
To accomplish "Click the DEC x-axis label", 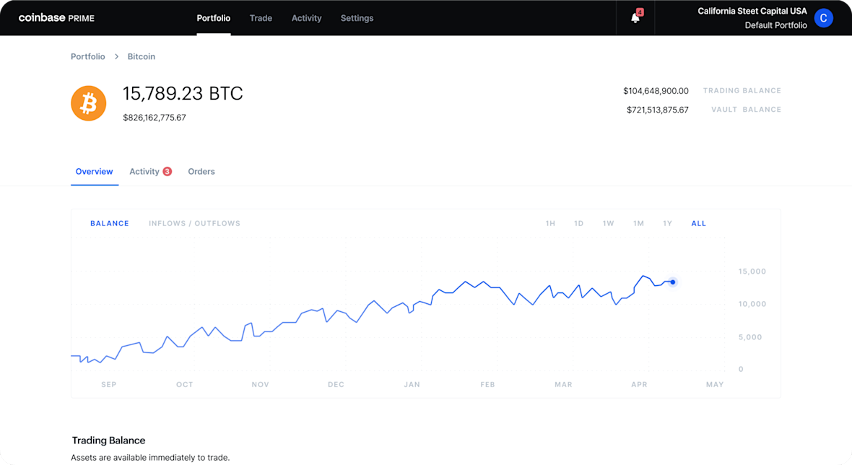I will coord(336,385).
